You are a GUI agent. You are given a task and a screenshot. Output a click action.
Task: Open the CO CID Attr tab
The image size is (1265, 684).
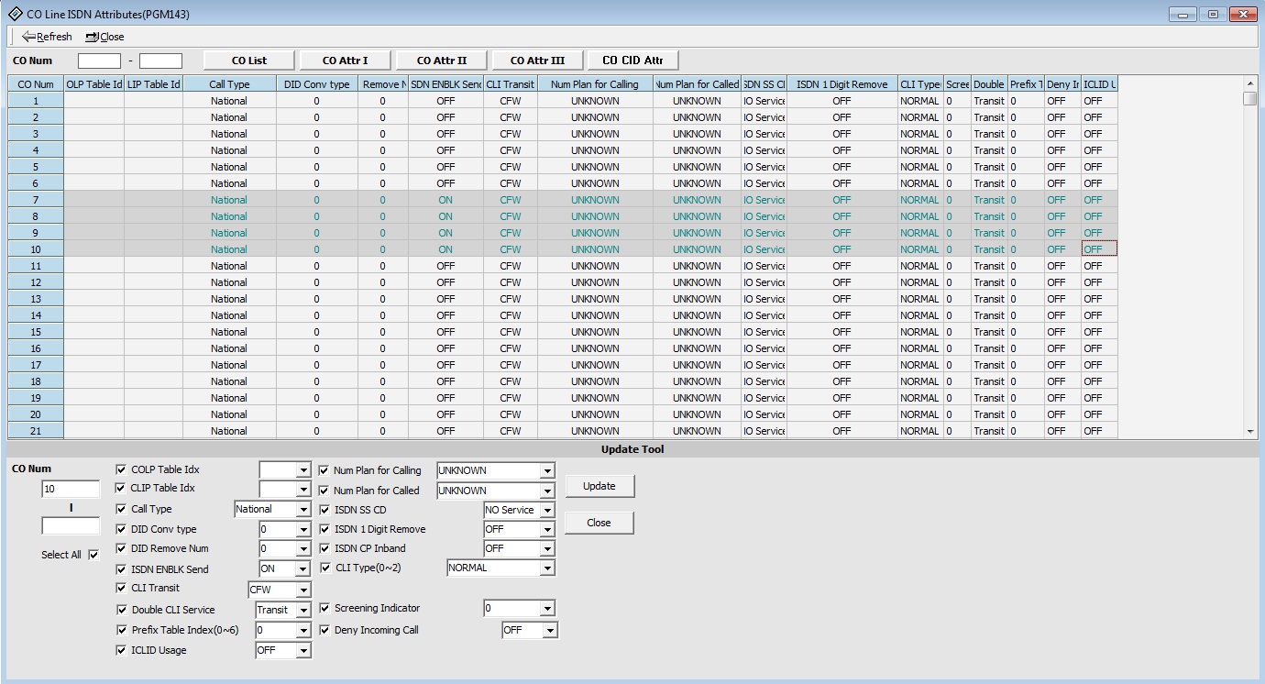tap(632, 61)
